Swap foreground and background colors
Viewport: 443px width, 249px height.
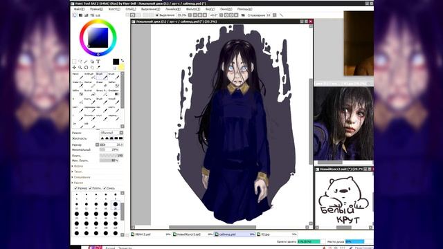[x=122, y=60]
